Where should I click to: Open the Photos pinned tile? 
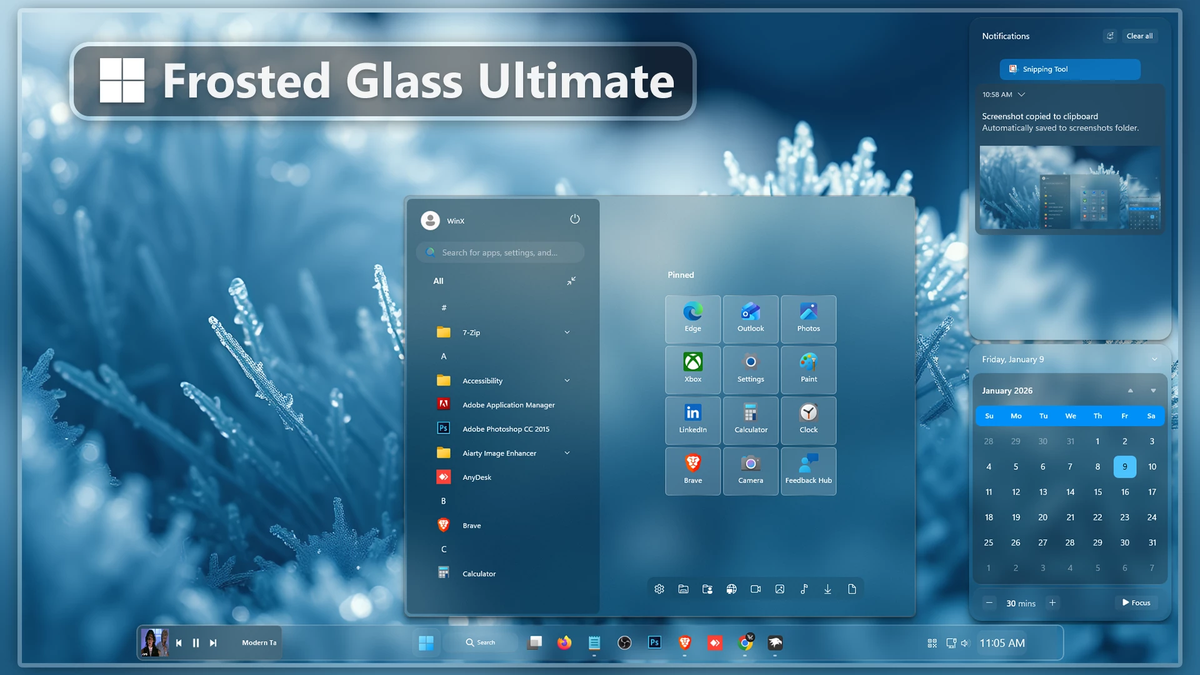click(x=808, y=319)
